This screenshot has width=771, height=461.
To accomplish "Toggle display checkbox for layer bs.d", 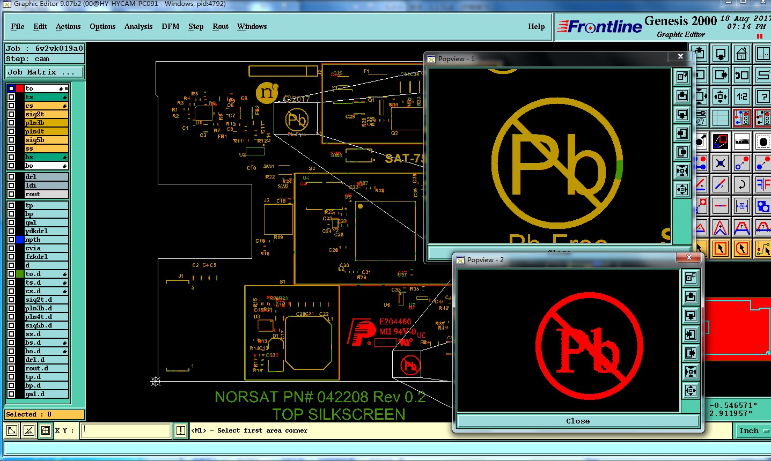I will coord(11,343).
